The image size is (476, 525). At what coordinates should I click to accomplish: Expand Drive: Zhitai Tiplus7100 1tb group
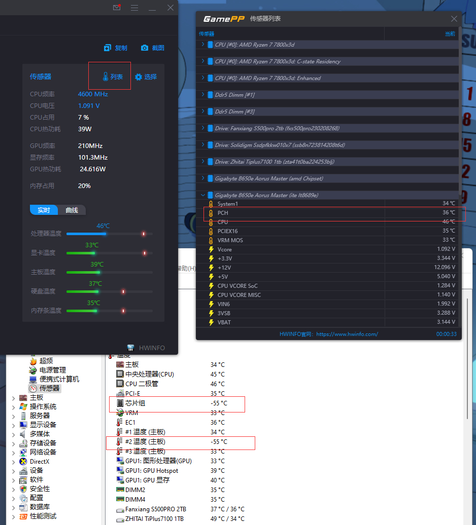coord(203,161)
